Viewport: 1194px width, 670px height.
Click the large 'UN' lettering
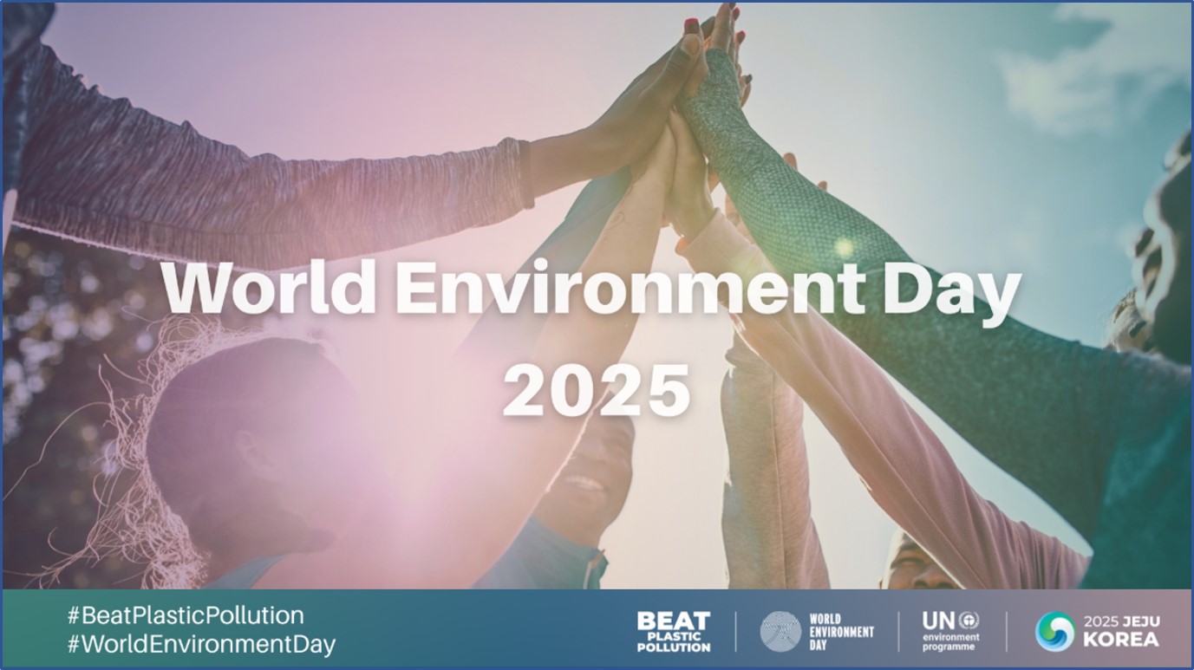click(937, 621)
